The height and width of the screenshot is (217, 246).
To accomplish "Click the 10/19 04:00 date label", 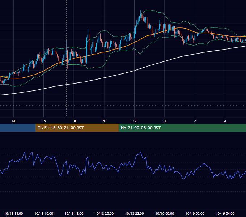I will (x=225, y=213).
